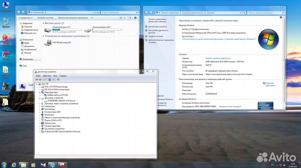Click Scan for hardware changes toolbar icon
Image resolution: width=301 pixels, height=168 pixels.
click(58, 79)
